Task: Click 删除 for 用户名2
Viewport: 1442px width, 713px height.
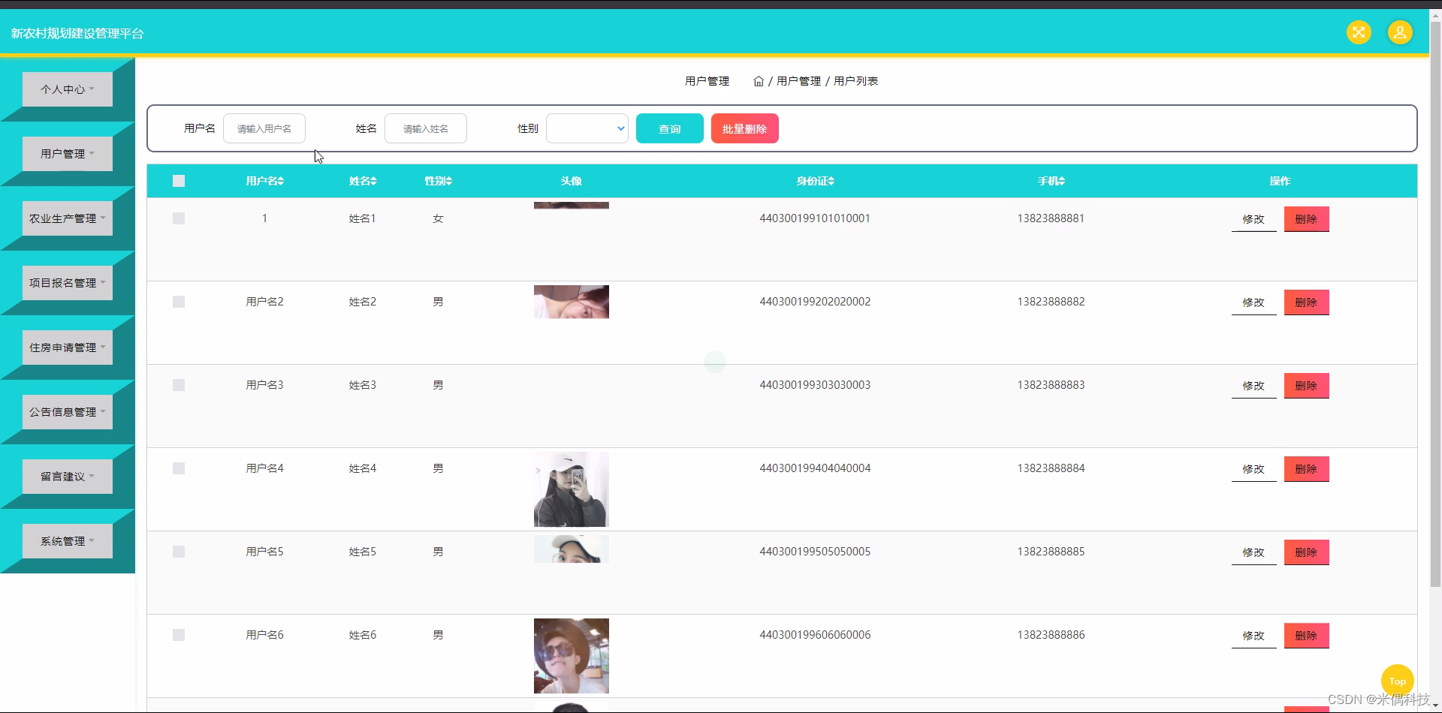Action: tap(1307, 302)
